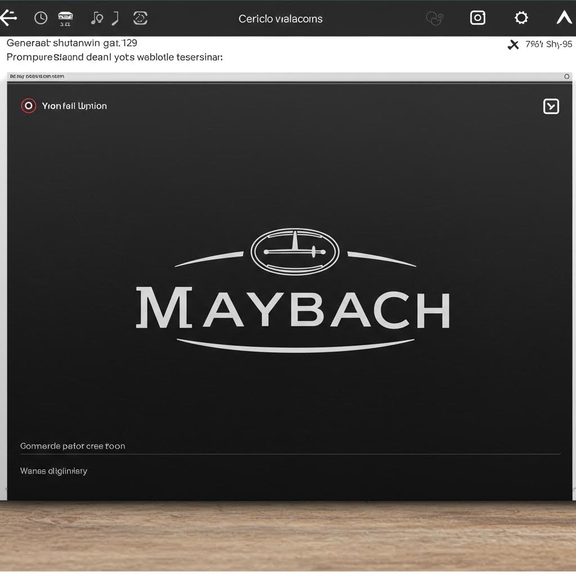Expand the boxed chevron in panel corner
576x576 pixels.
(x=551, y=106)
